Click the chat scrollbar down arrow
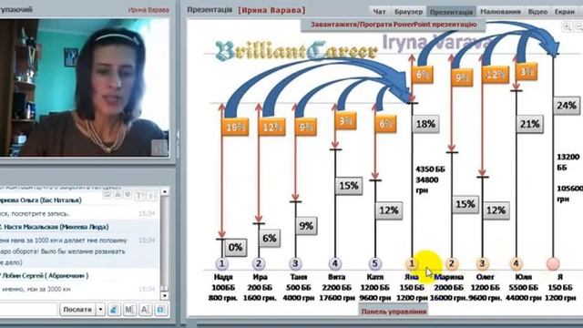Viewport: 583px width, 328px height. [165, 295]
